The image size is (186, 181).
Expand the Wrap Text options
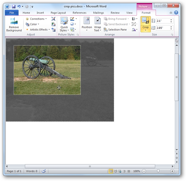tap(98, 24)
